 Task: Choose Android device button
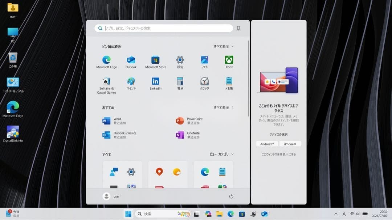267,144
